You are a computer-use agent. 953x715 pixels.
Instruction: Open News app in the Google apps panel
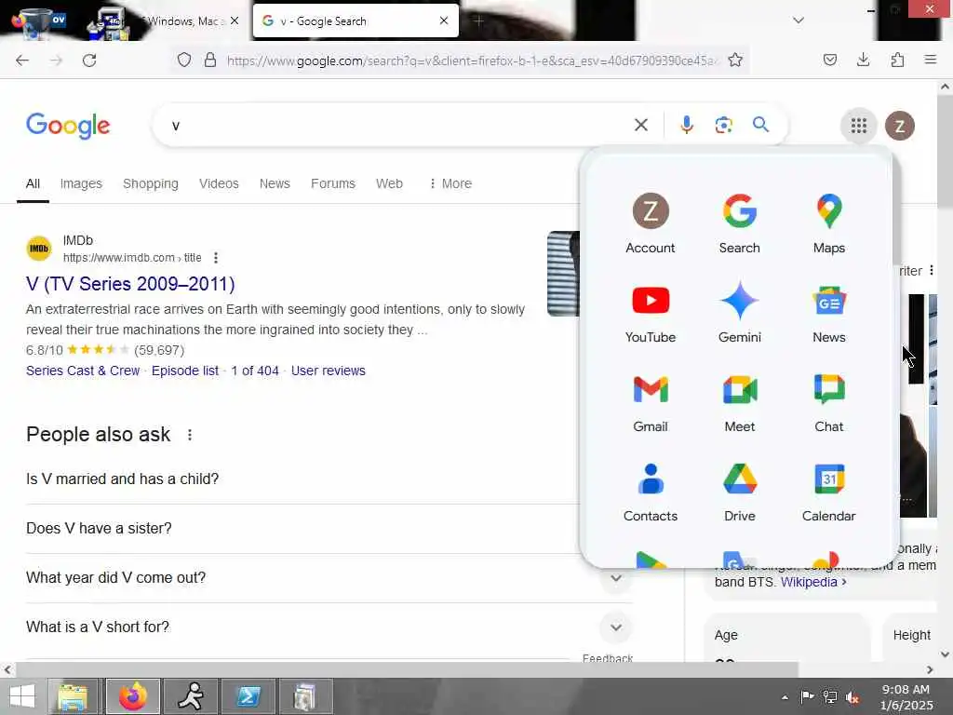828,313
